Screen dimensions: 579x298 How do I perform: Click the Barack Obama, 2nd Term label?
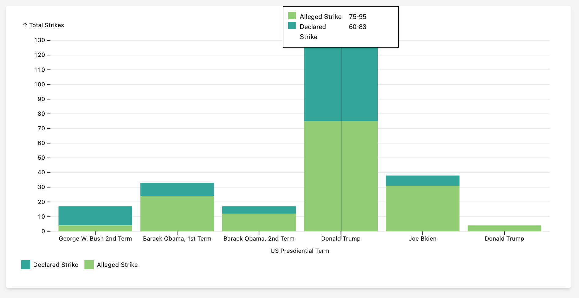click(x=259, y=238)
